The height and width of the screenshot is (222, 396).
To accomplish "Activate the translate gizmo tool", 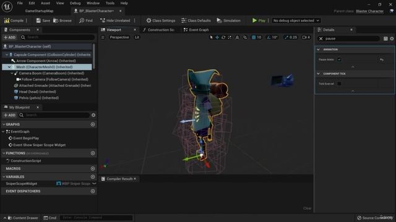I will pyautogui.click(x=217, y=37).
